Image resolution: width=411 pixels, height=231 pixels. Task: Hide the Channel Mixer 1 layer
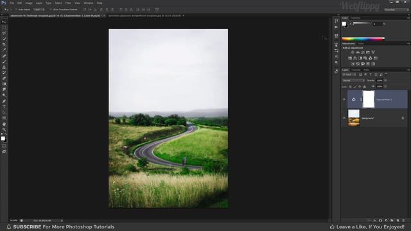click(x=344, y=99)
